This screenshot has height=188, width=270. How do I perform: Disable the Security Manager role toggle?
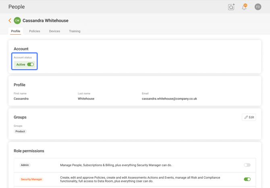click(247, 179)
